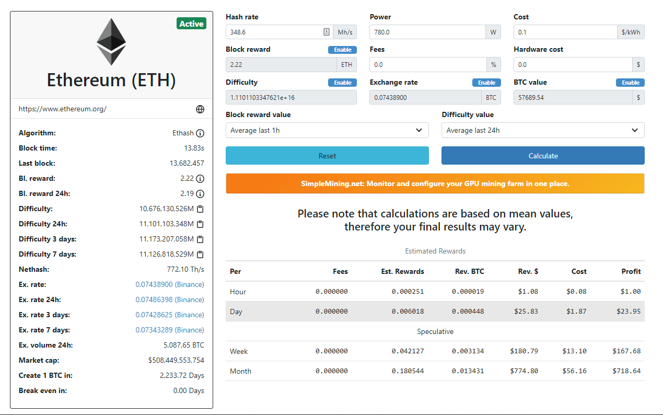
Task: Open the Block reward value dropdown
Action: [327, 130]
